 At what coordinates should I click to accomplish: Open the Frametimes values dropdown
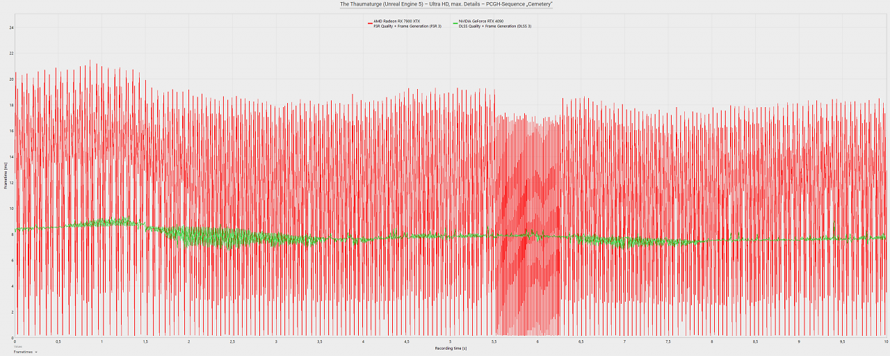[27, 353]
